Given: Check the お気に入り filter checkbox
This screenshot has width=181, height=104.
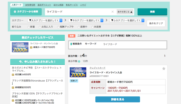Looking at the screenshot, I should (40, 27).
